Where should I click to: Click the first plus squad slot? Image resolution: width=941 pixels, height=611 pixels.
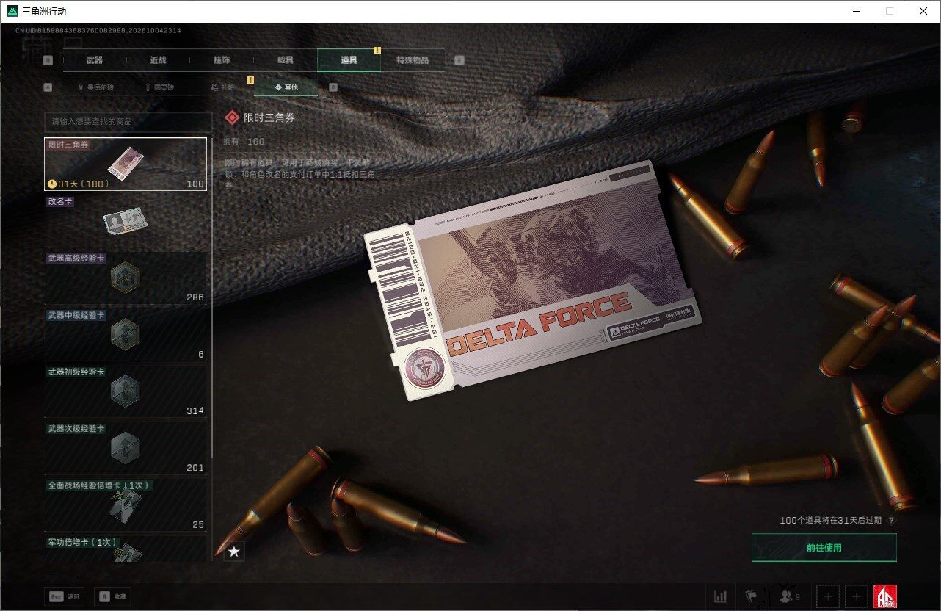(x=828, y=596)
